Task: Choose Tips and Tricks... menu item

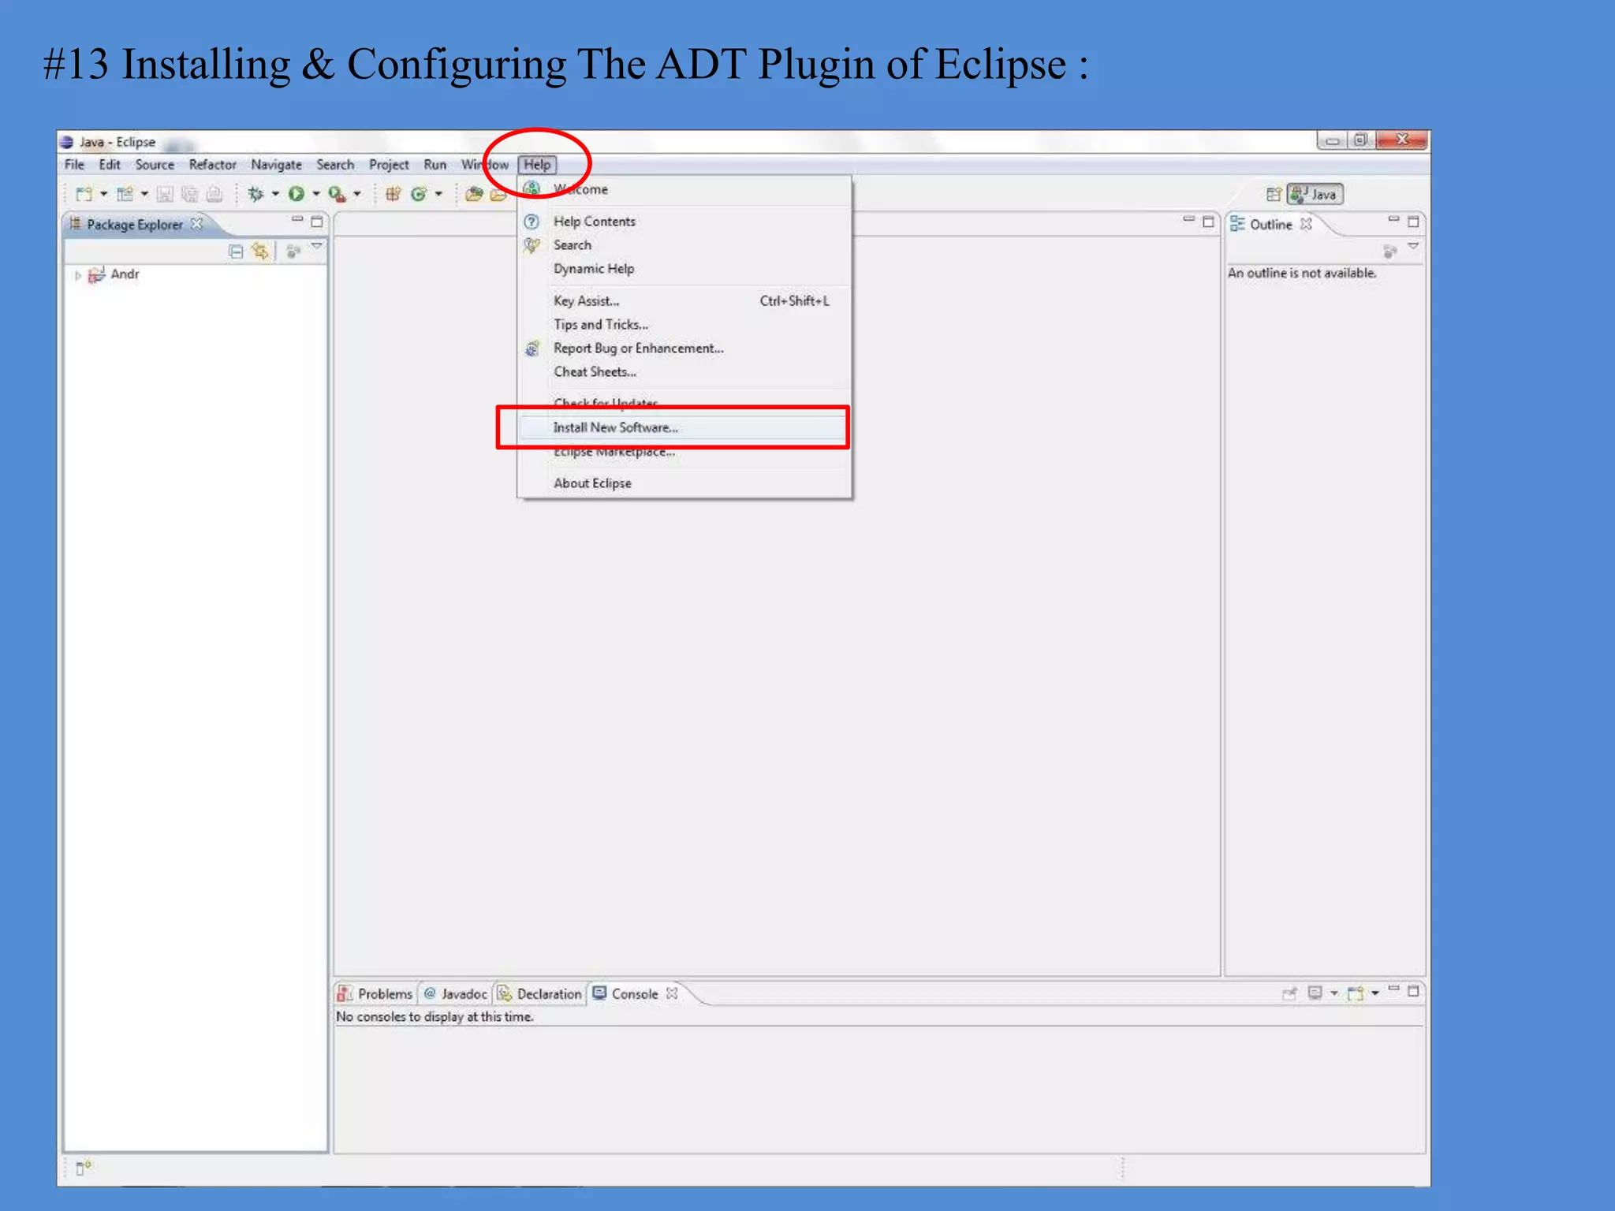Action: [684, 325]
